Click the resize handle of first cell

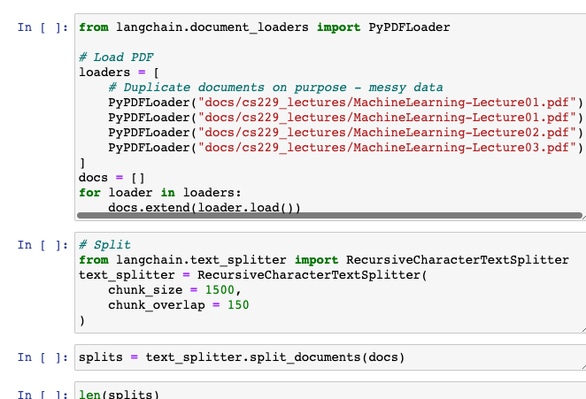[583, 218]
